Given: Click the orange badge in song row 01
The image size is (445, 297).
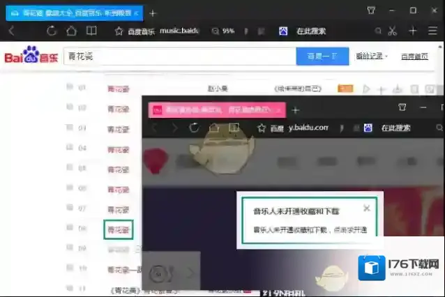Looking at the screenshot, I should [x=345, y=89].
